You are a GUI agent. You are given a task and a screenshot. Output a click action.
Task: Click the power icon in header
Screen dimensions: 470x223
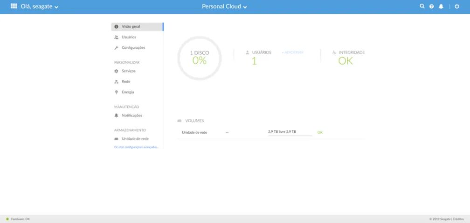(x=457, y=7)
